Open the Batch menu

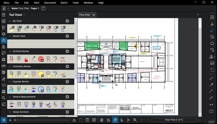pyautogui.click(x=64, y=3)
